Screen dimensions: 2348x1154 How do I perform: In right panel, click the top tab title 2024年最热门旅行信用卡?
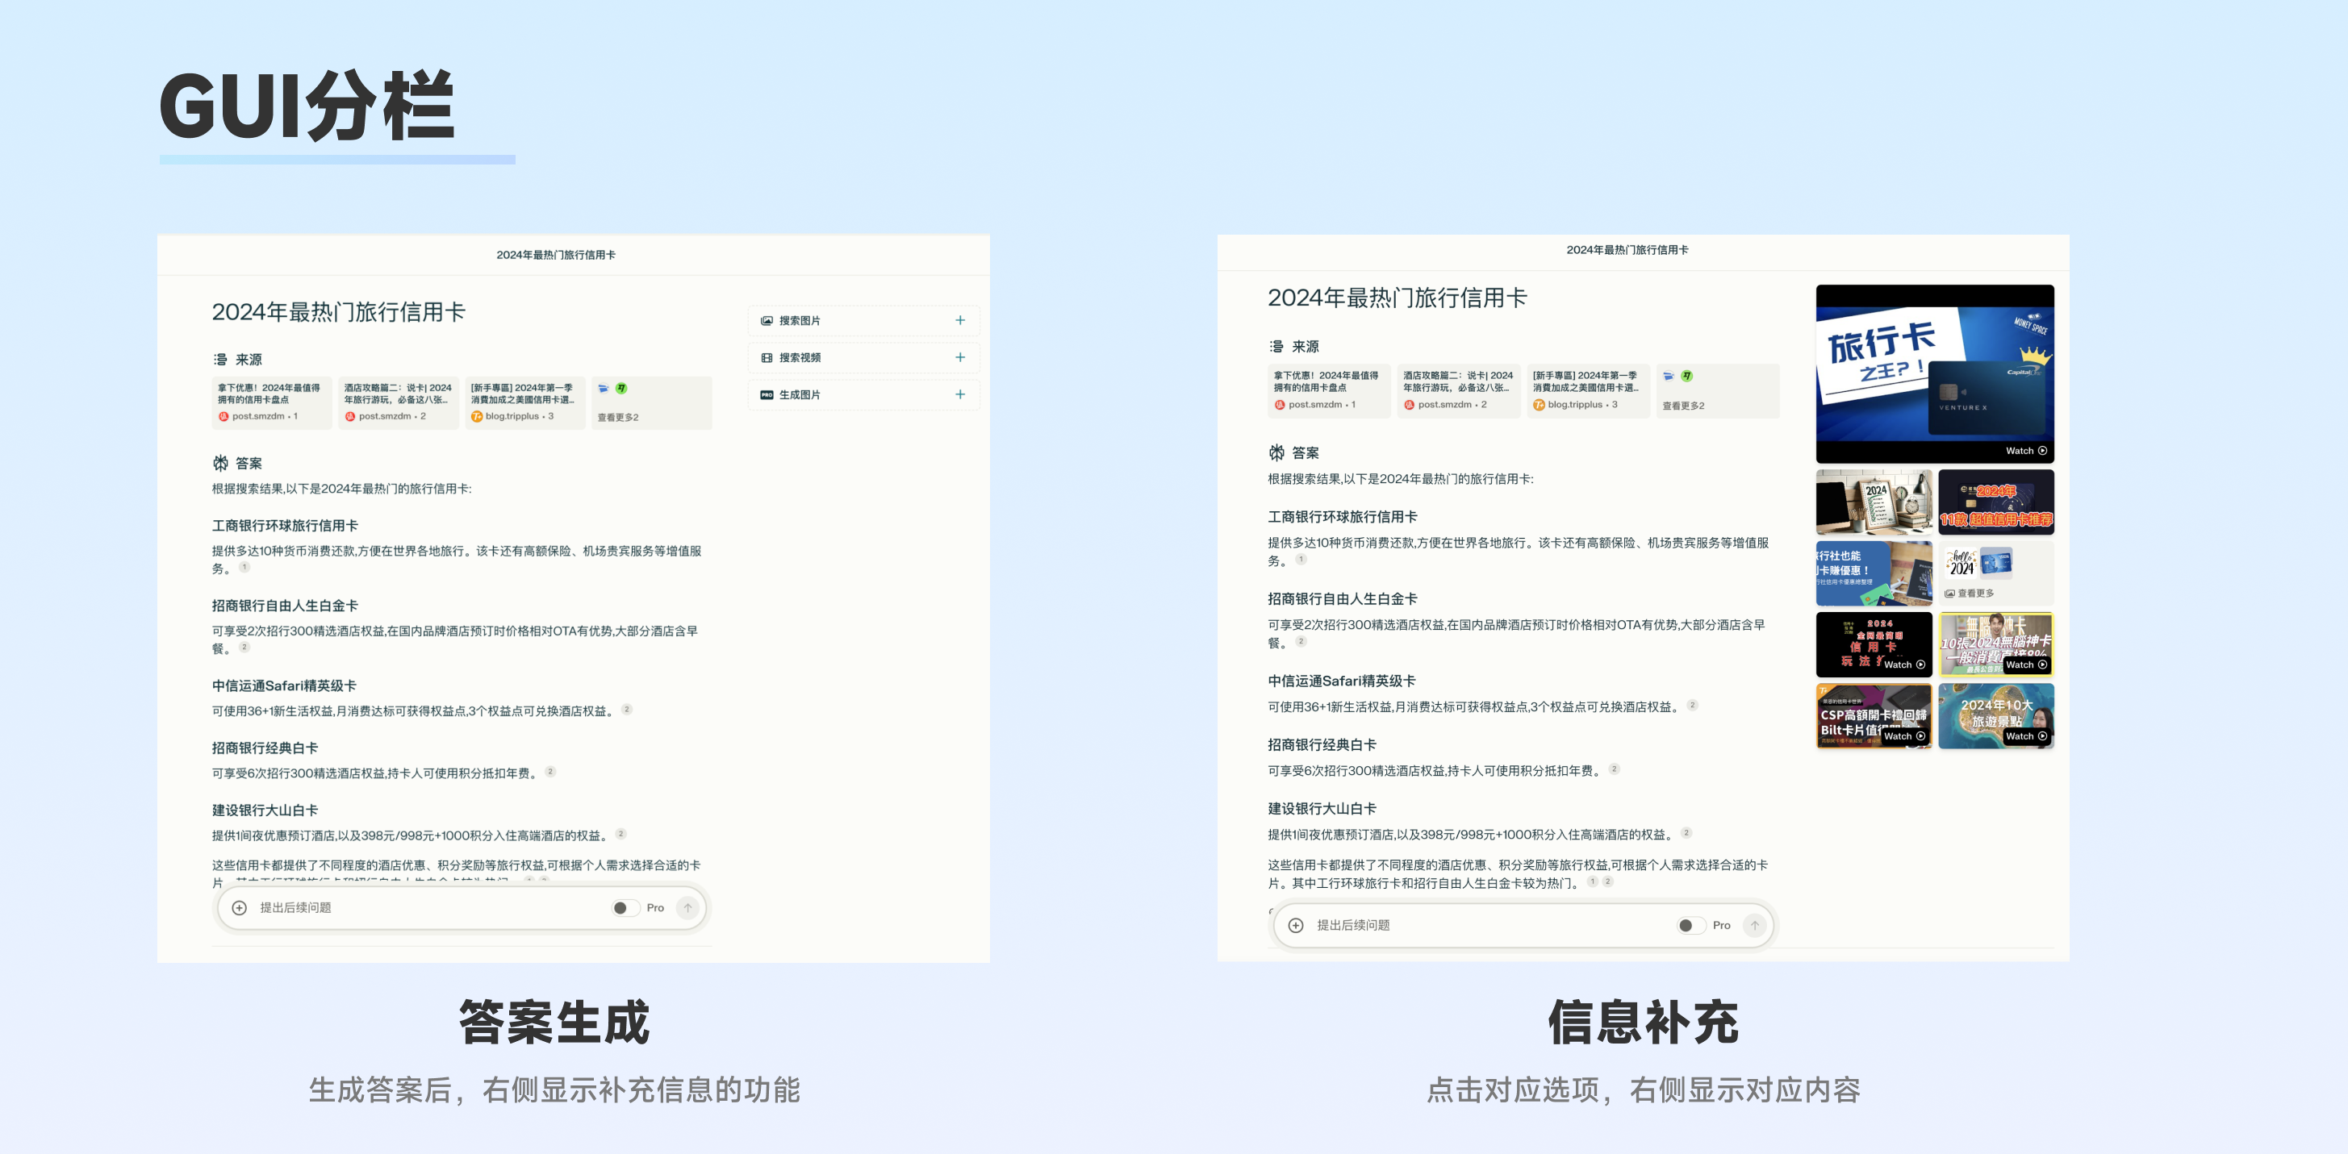coord(1627,249)
